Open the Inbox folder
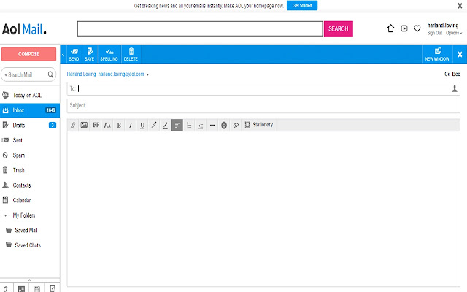This screenshot has height=292, width=467. click(x=30, y=110)
